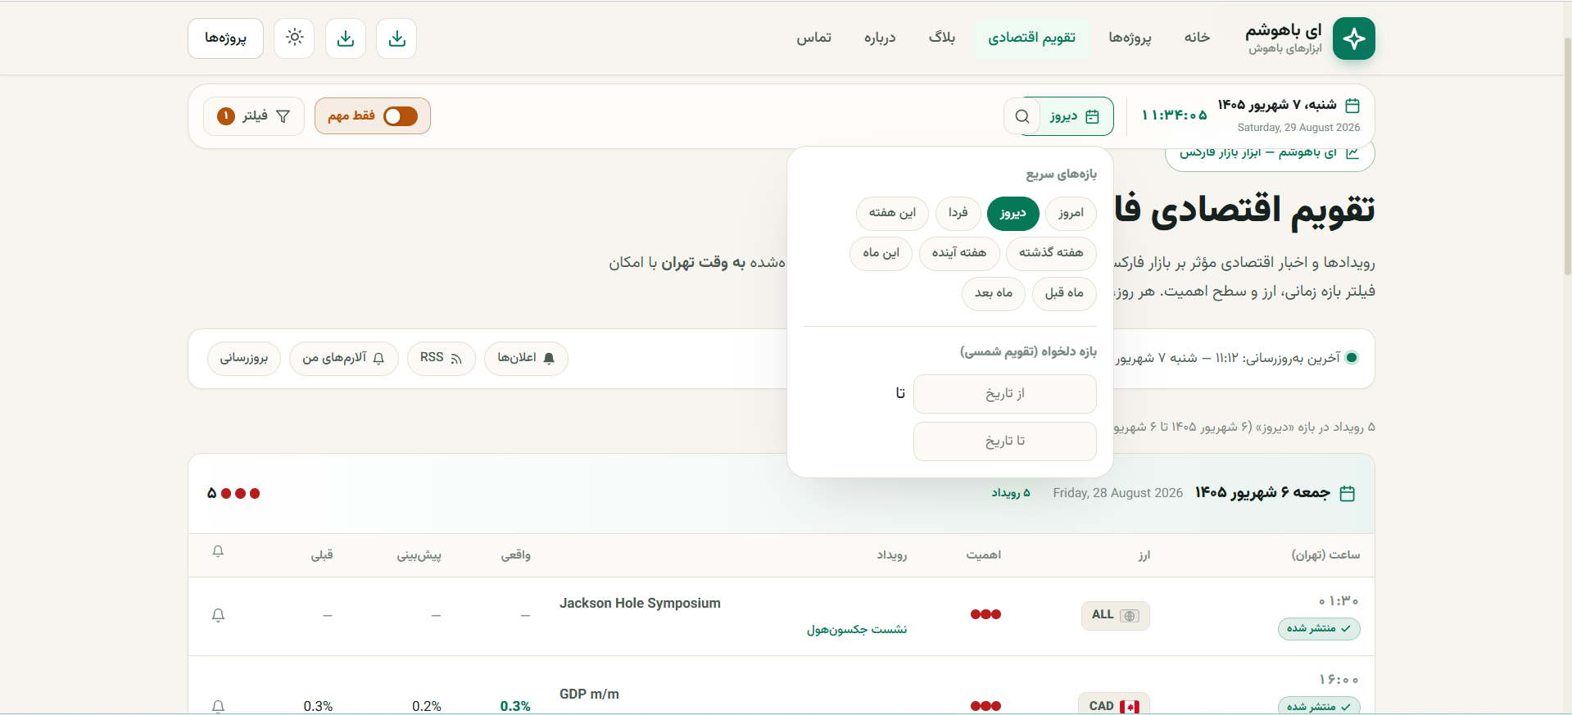Click the search magnifier icon
This screenshot has width=1572, height=715.
click(1022, 116)
